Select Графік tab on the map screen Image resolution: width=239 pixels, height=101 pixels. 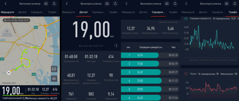click(52, 12)
